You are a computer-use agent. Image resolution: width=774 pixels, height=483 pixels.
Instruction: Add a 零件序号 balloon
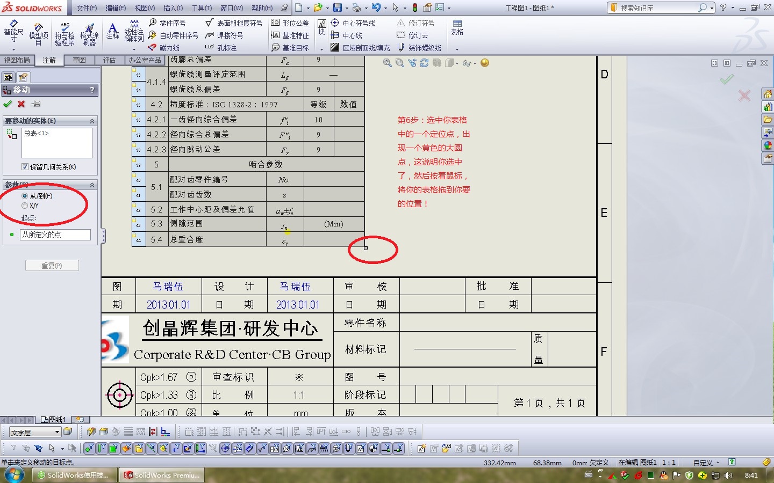(x=167, y=23)
